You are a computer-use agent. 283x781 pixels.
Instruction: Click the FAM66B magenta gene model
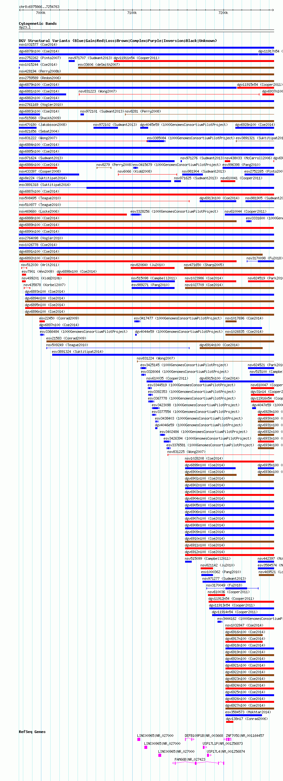coord(198,763)
